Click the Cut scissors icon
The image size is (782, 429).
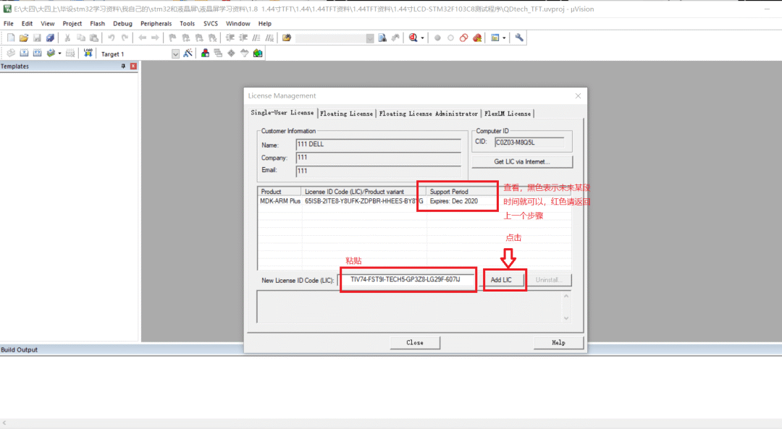pos(67,38)
